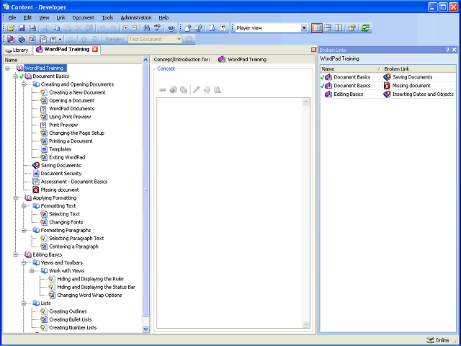Collapse Creating and Opening Documents section
The image size is (461, 346).
[x=24, y=84]
